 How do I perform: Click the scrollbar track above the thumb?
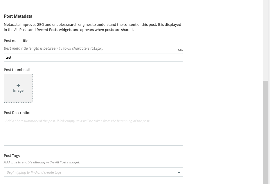pos(267,40)
